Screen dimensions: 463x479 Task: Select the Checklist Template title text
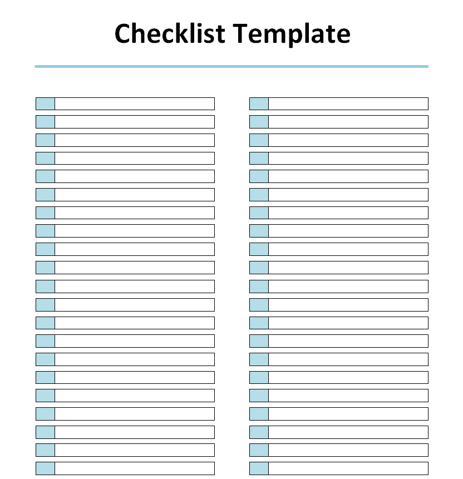tap(232, 33)
